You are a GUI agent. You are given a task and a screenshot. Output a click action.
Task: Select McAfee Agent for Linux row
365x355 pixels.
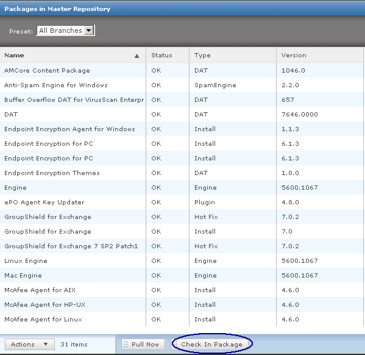point(182,320)
